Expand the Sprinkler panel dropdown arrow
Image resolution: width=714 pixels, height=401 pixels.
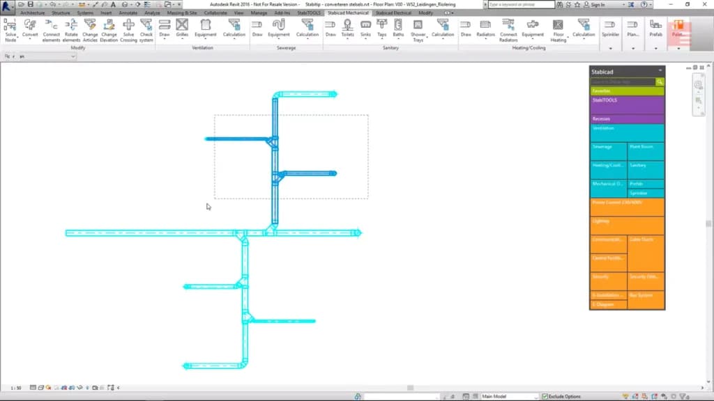click(611, 48)
